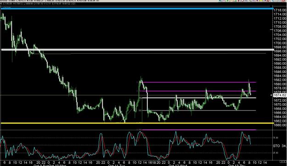This screenshot has height=166, width=287.
Task: Click the 25.00 stochastic level label
Action: point(276,153)
